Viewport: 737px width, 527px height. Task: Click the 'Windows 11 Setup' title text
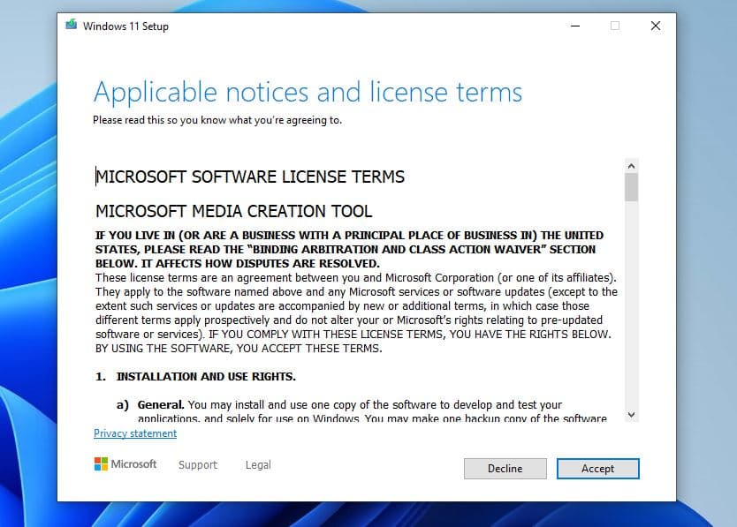126,26
